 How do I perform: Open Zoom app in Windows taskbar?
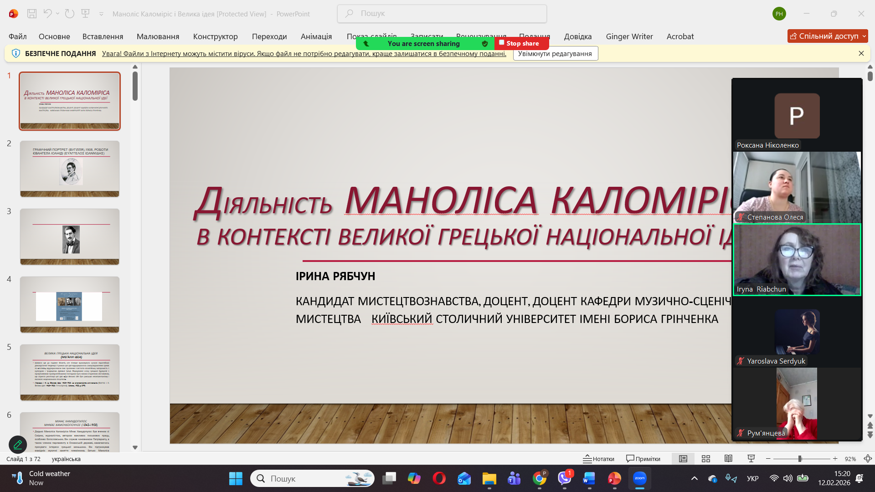(x=639, y=478)
